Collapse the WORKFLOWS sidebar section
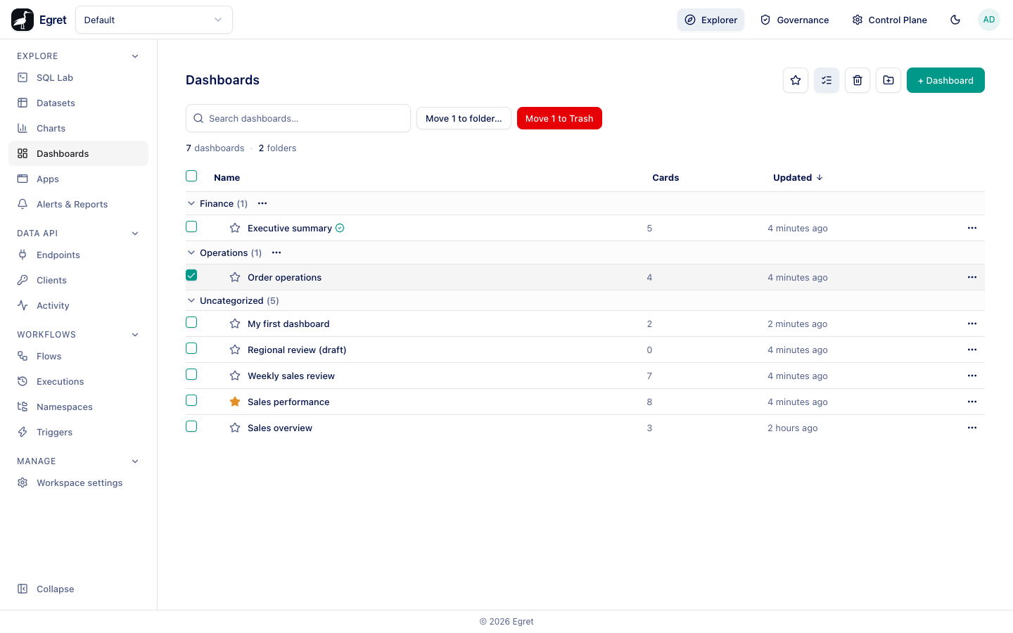This screenshot has width=1013, height=633. pos(135,335)
